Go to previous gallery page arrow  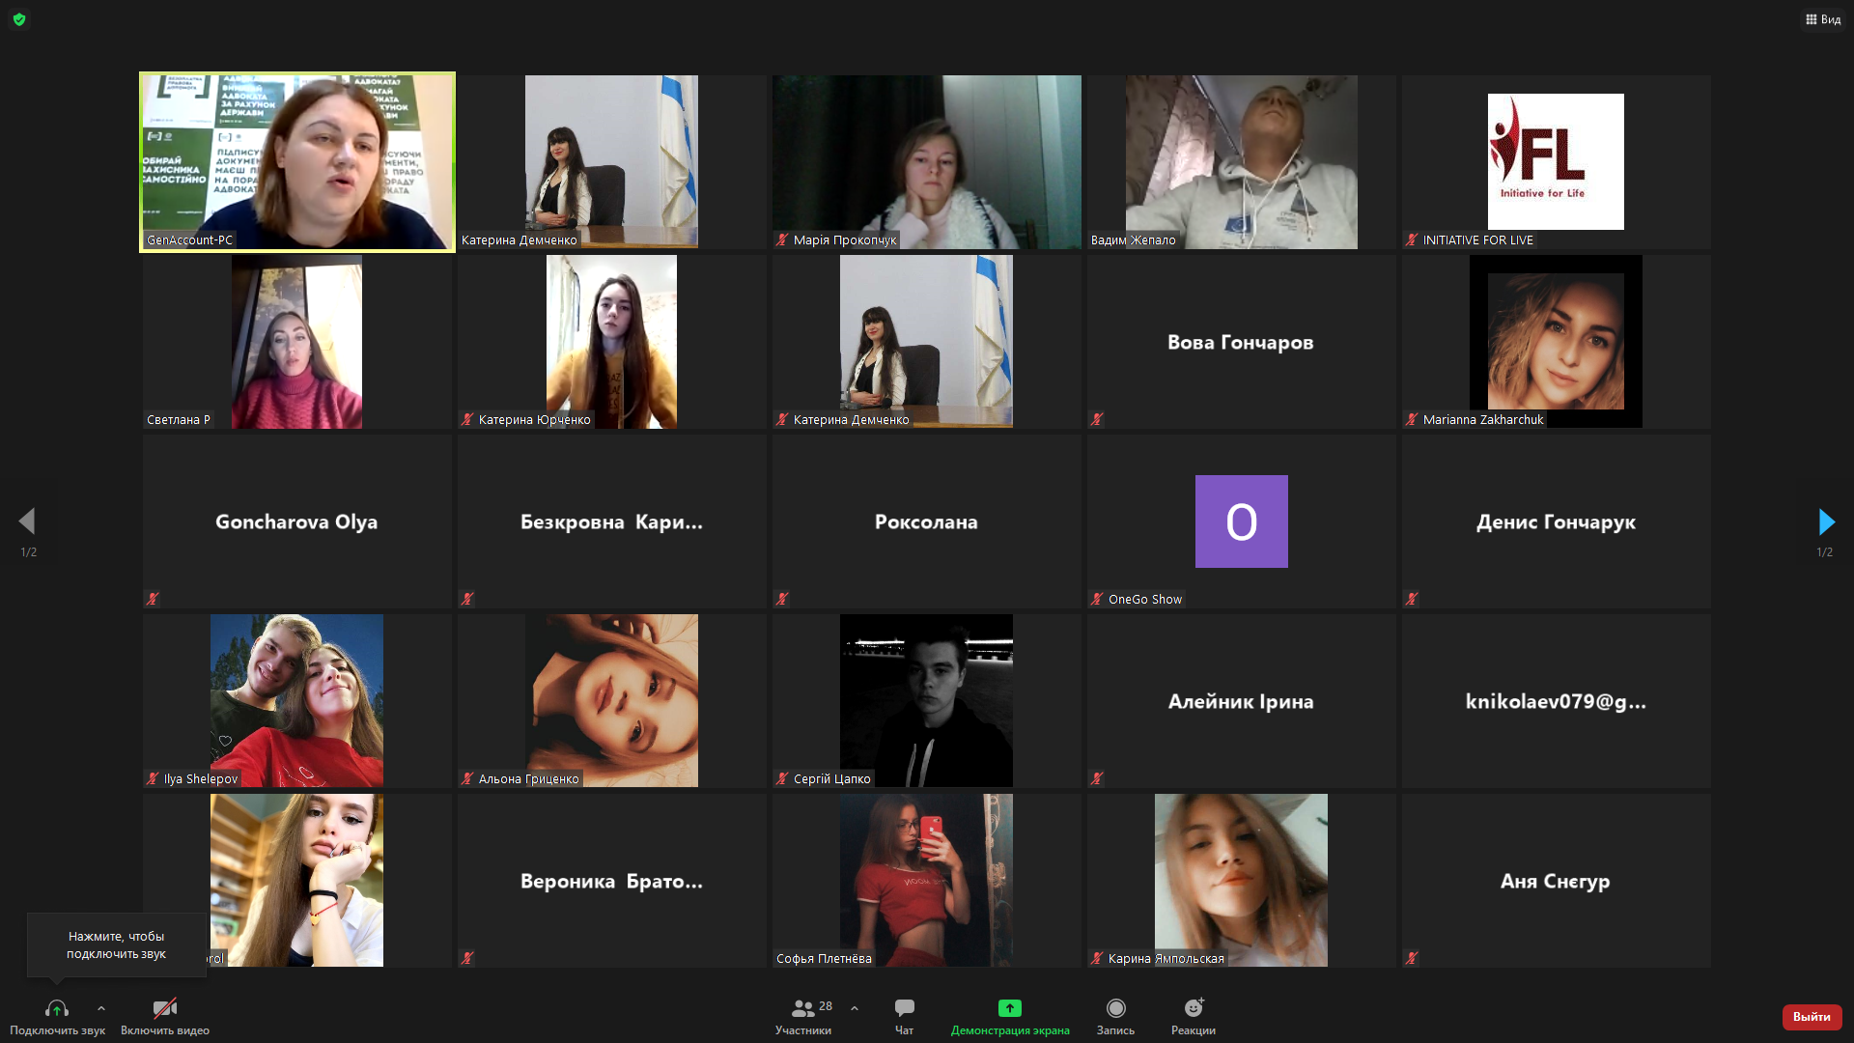click(27, 522)
